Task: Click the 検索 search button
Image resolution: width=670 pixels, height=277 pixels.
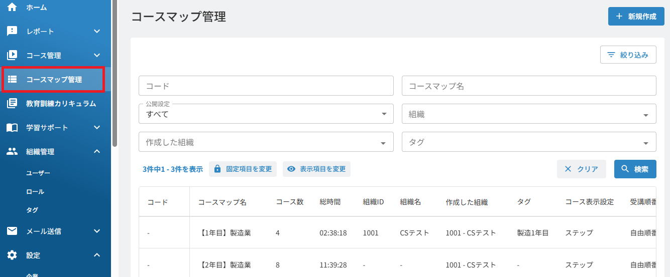Action: pyautogui.click(x=635, y=169)
